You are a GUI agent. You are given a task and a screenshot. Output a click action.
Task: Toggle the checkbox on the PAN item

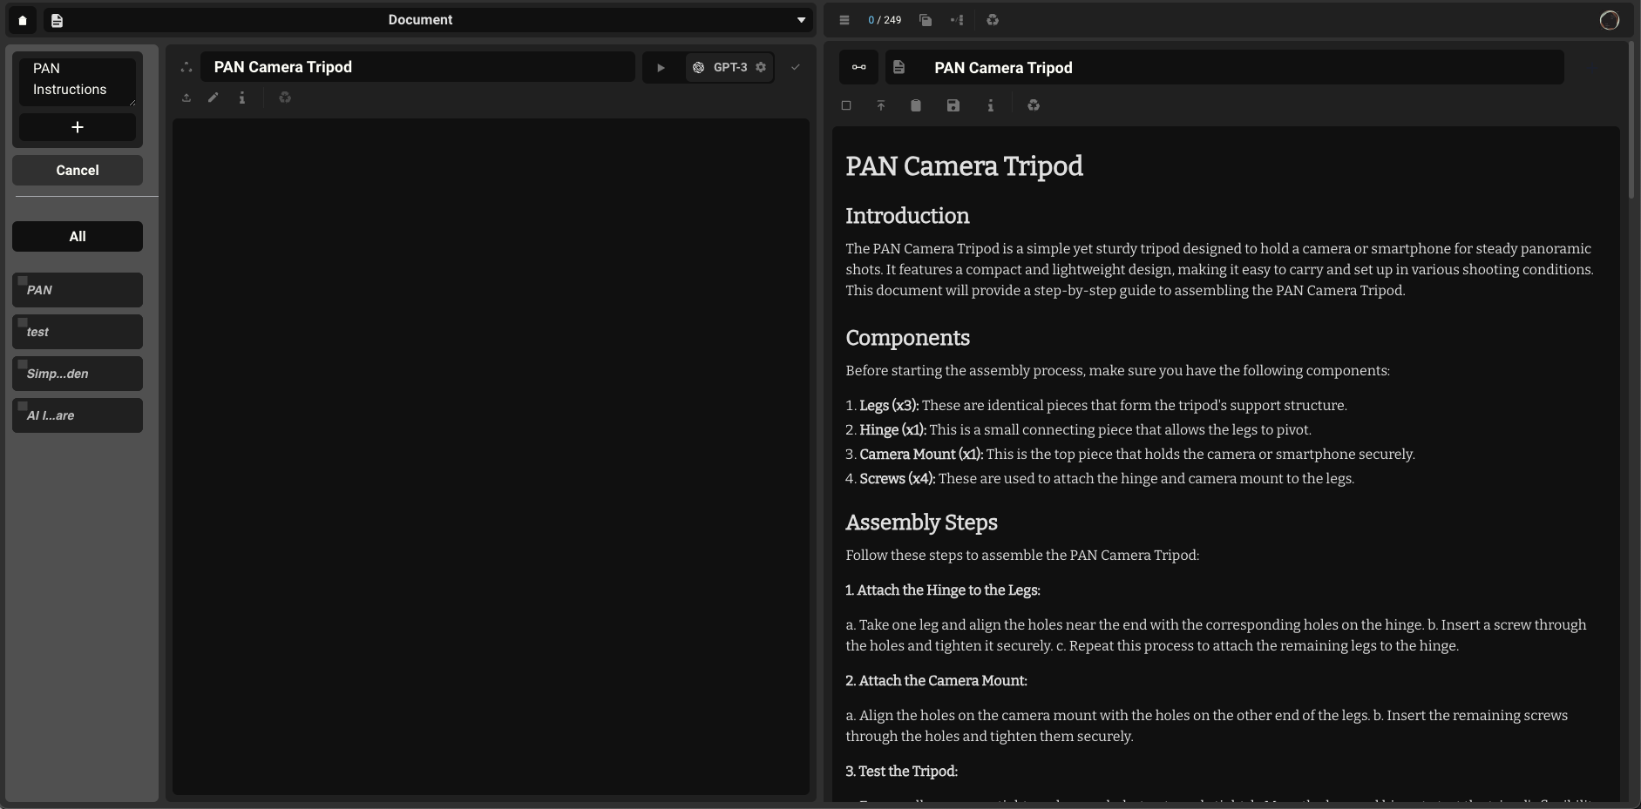click(x=23, y=280)
